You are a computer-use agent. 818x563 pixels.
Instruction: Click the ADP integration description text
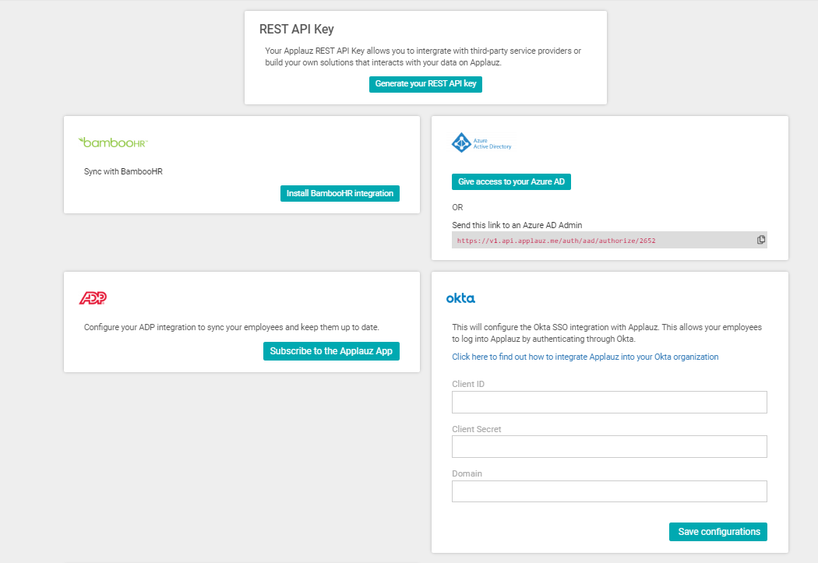(x=231, y=327)
